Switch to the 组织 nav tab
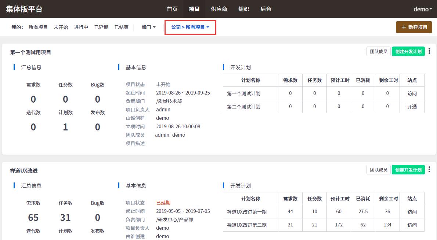Screen dimensions: 437x240 [x=243, y=9]
